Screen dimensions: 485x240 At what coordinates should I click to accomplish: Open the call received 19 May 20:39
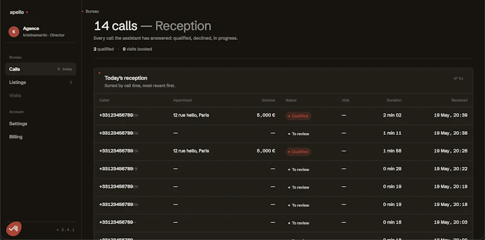(283, 115)
